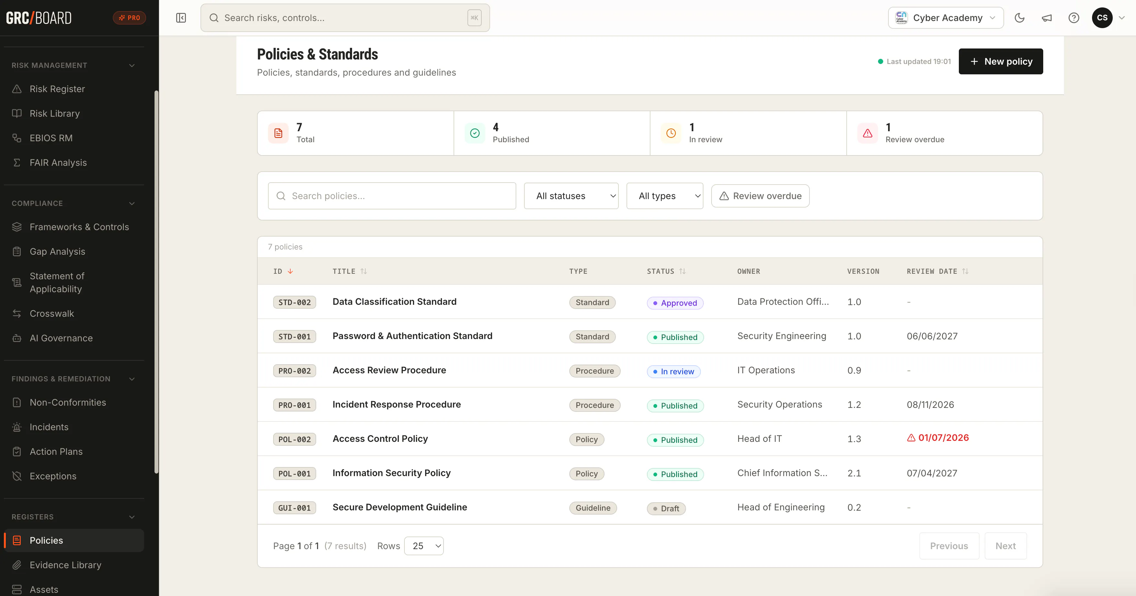
Task: Open the Crosswalk sidebar item
Action: click(x=74, y=314)
